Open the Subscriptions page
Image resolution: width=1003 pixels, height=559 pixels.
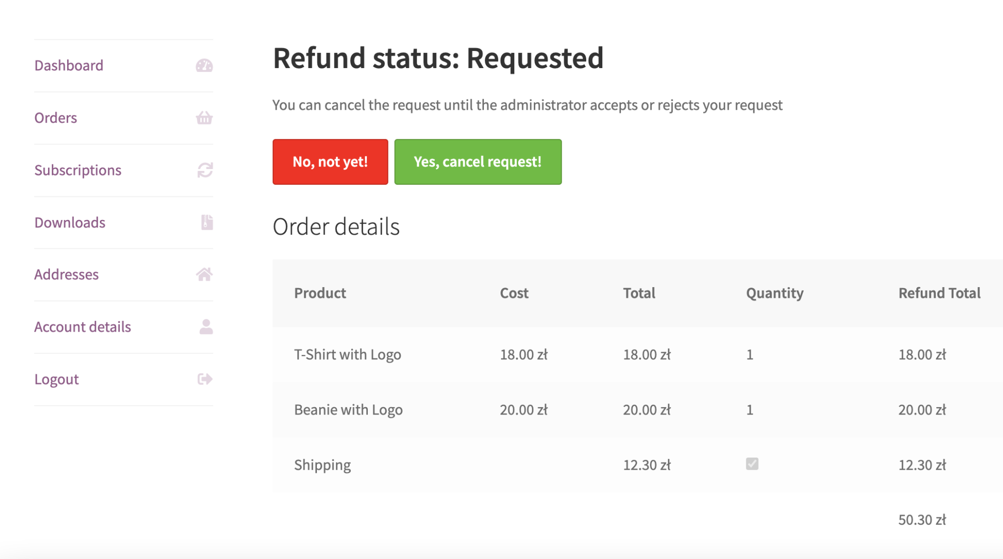pyautogui.click(x=78, y=170)
